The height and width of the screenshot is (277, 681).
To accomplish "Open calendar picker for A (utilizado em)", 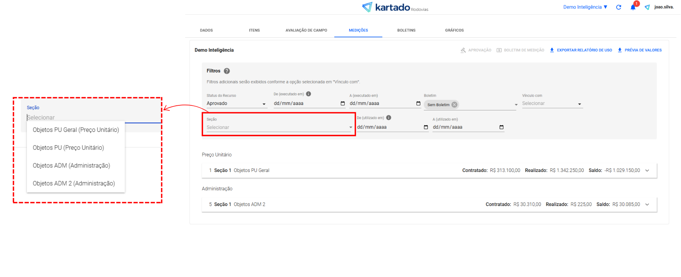I will (502, 127).
